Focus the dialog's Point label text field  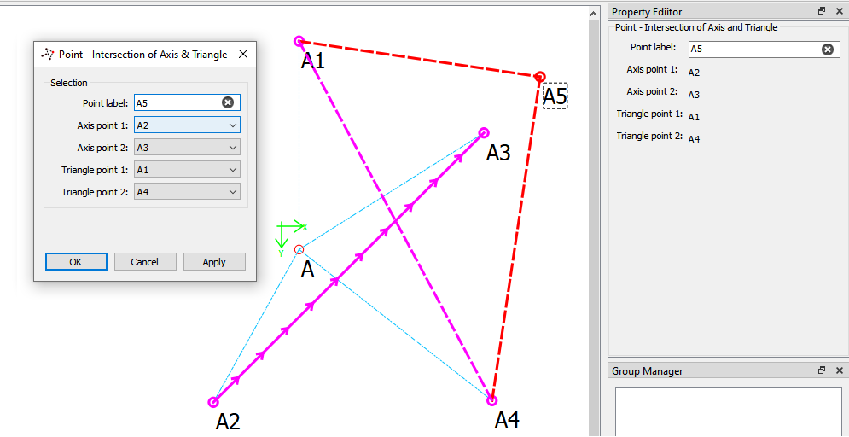(x=177, y=102)
